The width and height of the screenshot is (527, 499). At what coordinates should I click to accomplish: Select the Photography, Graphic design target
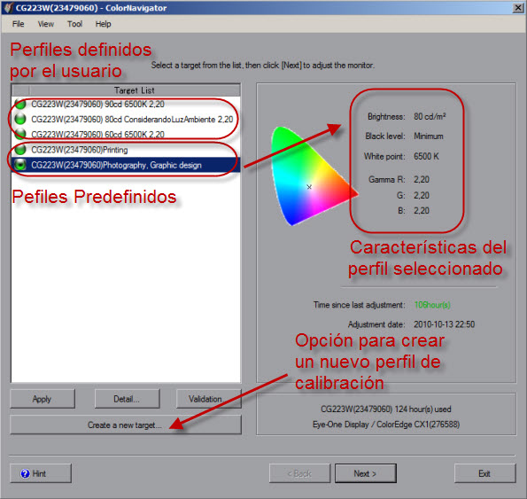coord(126,165)
